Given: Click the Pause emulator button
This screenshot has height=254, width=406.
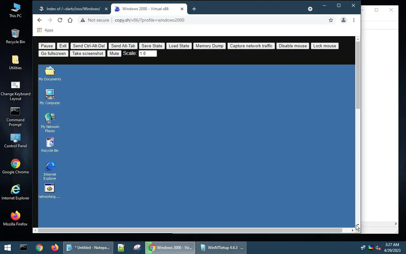Looking at the screenshot, I should coord(47,46).
